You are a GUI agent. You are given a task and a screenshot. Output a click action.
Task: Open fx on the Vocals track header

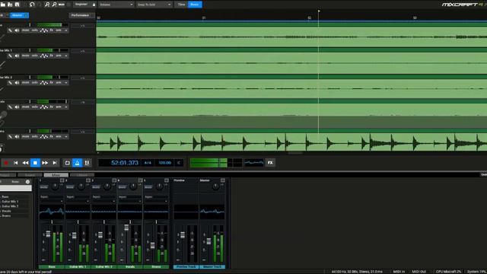[x=51, y=107]
